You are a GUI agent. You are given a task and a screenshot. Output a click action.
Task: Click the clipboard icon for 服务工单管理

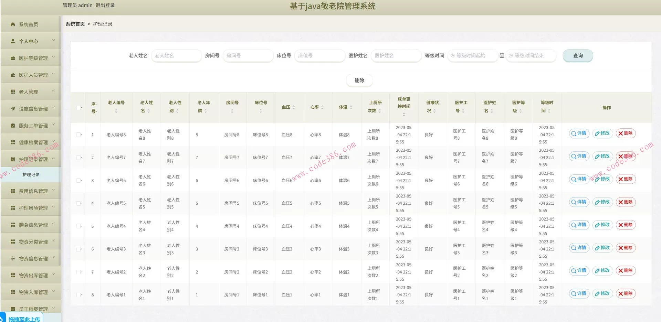click(13, 126)
